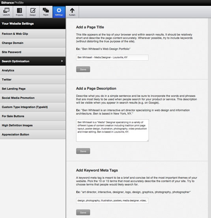Save the page description
The width and height of the screenshot is (211, 218).
pos(83,151)
